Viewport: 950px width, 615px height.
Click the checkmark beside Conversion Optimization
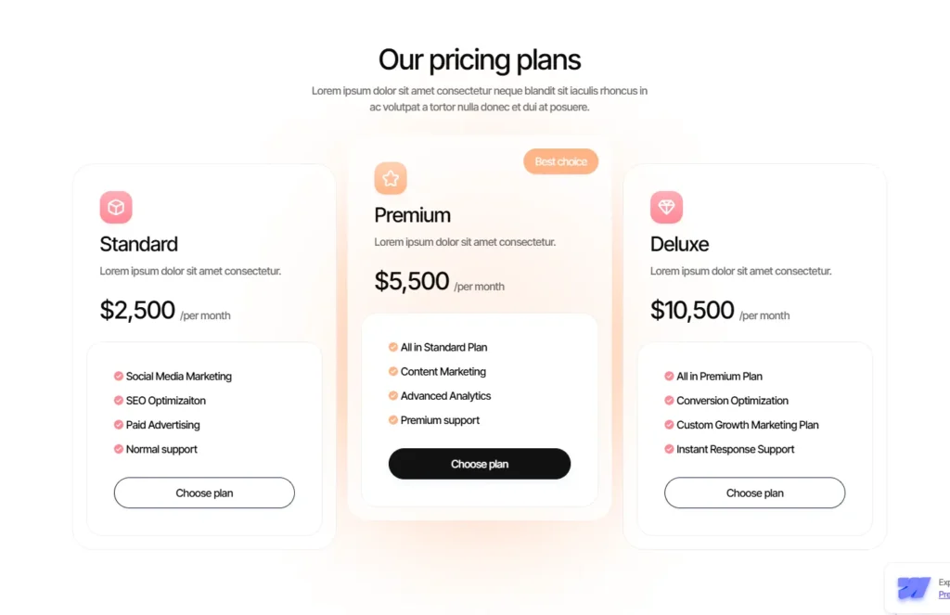pyautogui.click(x=669, y=401)
